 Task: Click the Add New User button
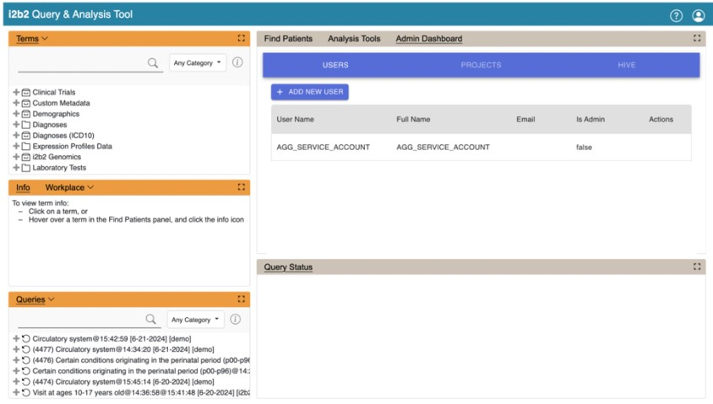pos(309,92)
